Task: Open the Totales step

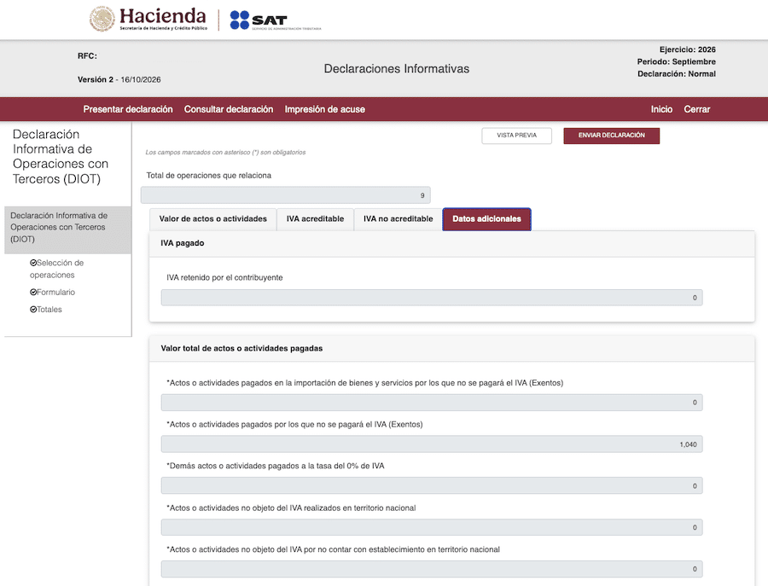Action: 49,310
